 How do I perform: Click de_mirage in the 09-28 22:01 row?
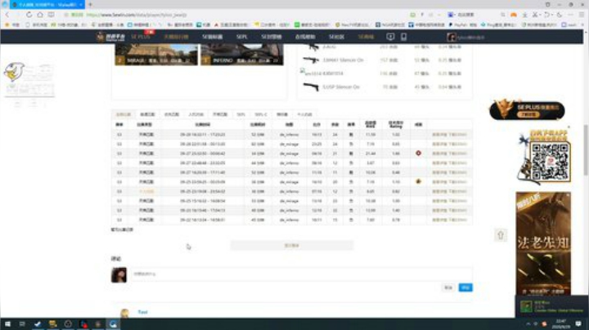click(x=289, y=144)
